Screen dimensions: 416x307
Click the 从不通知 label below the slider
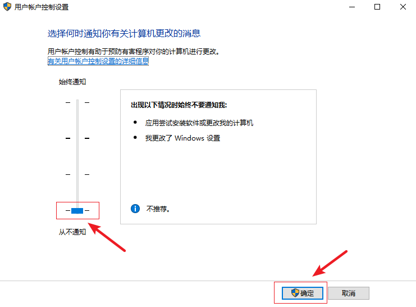(x=72, y=232)
